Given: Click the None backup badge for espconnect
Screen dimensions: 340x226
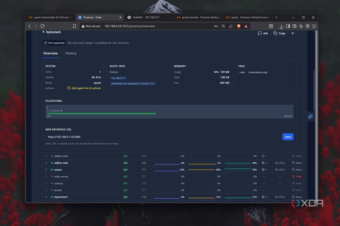Looking at the screenshot, I should [297, 197].
